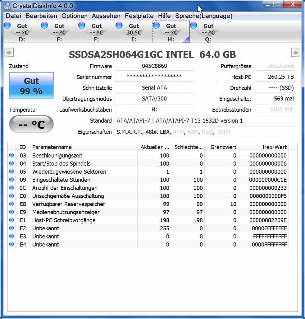This screenshot has height=319, width=305.
Task: Select the Beschleunigungszeit row
Action: (148, 156)
